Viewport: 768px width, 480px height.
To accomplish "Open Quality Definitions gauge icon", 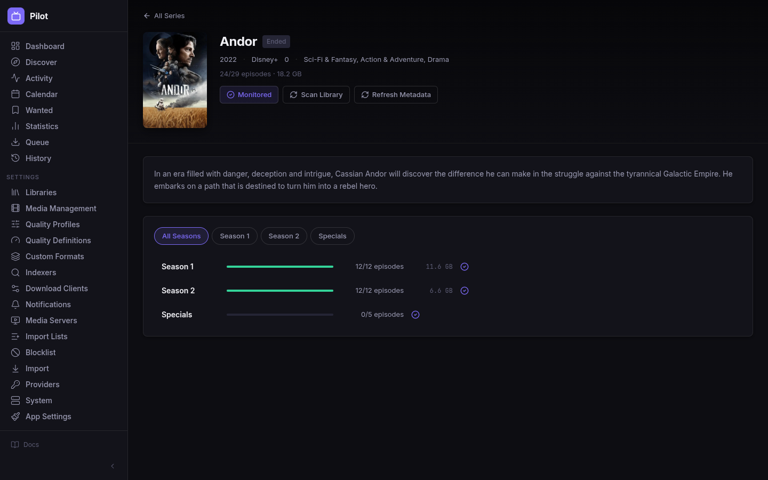I will pyautogui.click(x=15, y=241).
